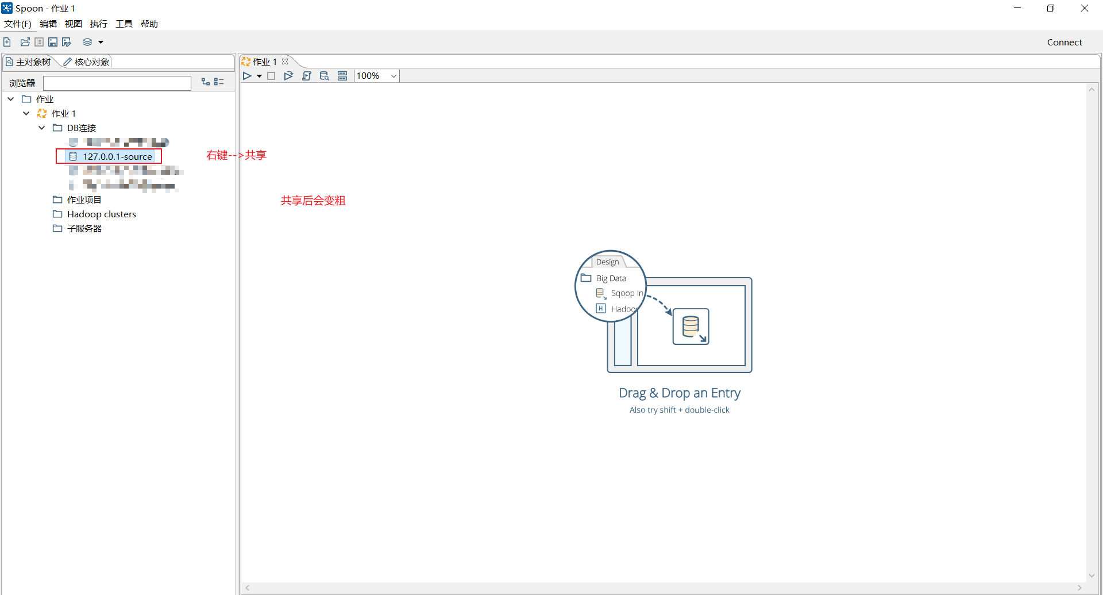Click the Open file toolbar icon
Screen dimensions: 1103x595
(x=25, y=42)
